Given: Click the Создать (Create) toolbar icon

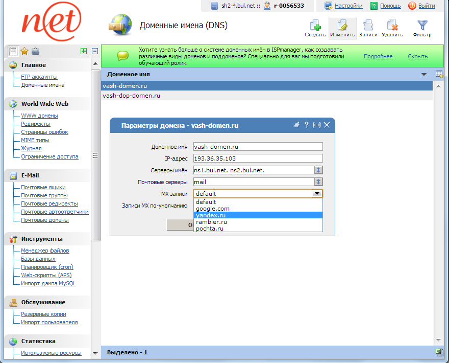Looking at the screenshot, I should click(315, 28).
